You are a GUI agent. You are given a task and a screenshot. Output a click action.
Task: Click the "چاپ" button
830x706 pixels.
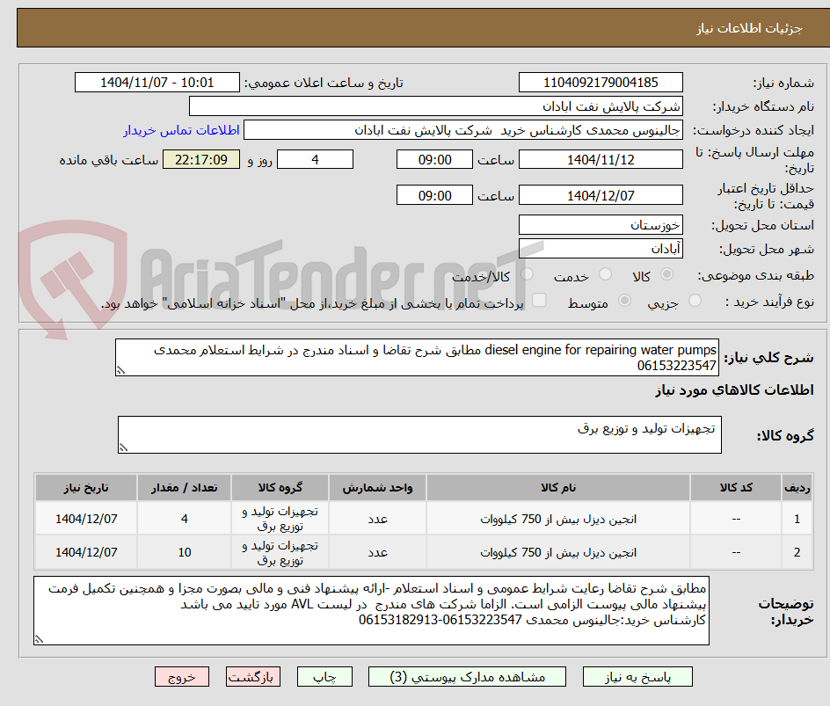coord(324,676)
